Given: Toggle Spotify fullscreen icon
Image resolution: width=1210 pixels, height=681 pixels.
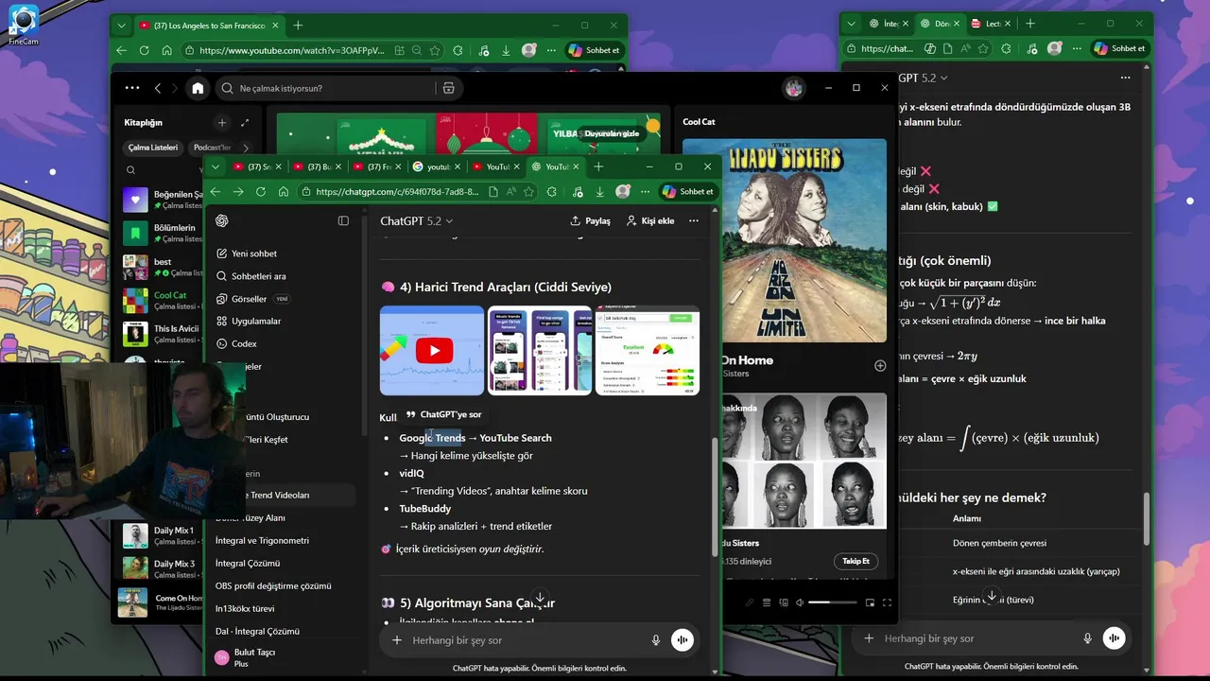Looking at the screenshot, I should pos(887,602).
